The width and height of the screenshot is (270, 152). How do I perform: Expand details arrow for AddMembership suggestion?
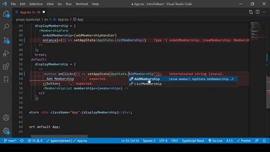232,79
